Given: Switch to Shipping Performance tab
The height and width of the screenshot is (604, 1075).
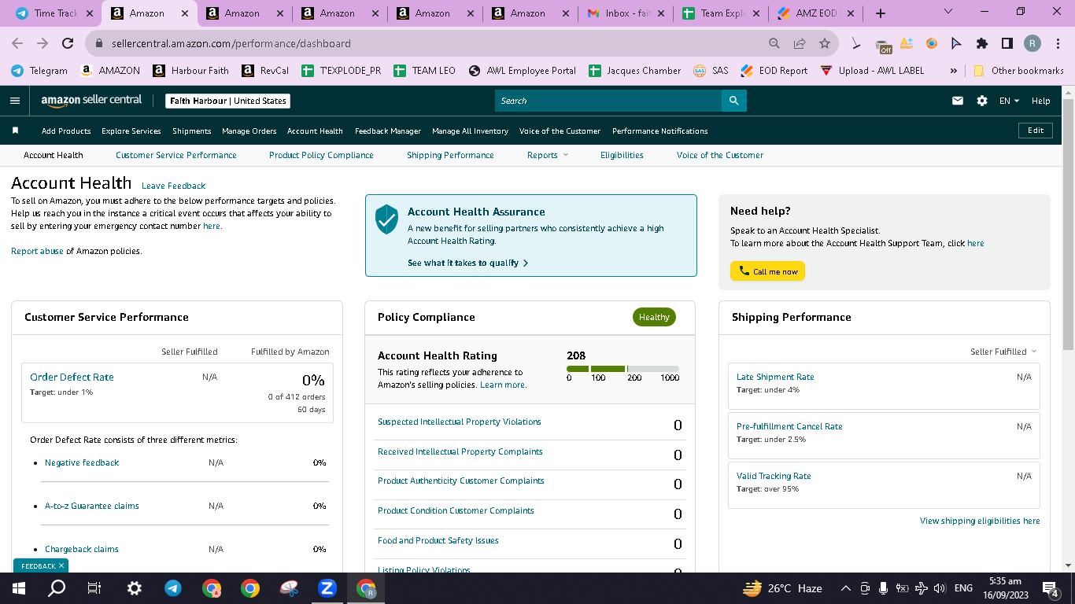Looking at the screenshot, I should point(450,155).
